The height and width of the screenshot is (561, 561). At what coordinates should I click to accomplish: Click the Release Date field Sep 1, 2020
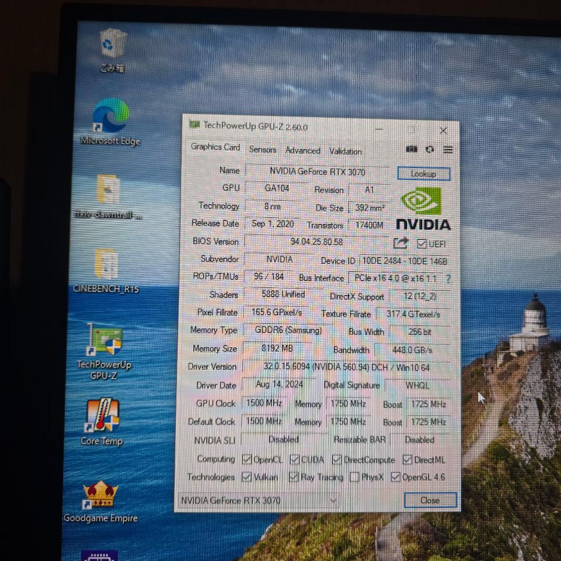coord(273,224)
